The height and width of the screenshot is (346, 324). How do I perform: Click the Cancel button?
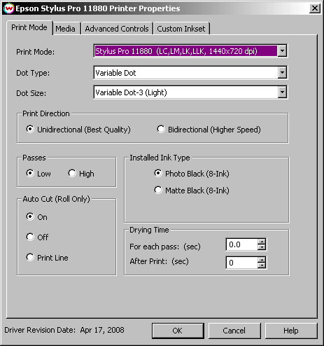pyautogui.click(x=234, y=331)
